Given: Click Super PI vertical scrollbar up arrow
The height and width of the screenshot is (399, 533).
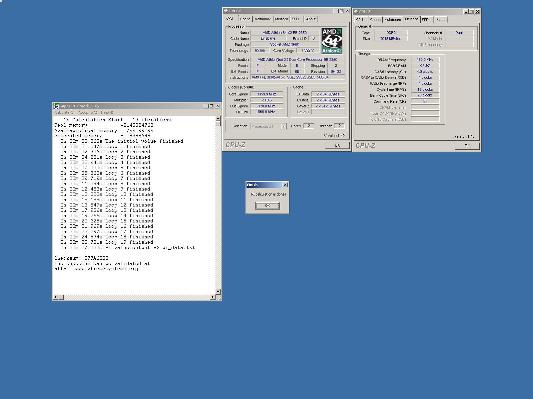Looking at the screenshot, I should click(x=218, y=119).
